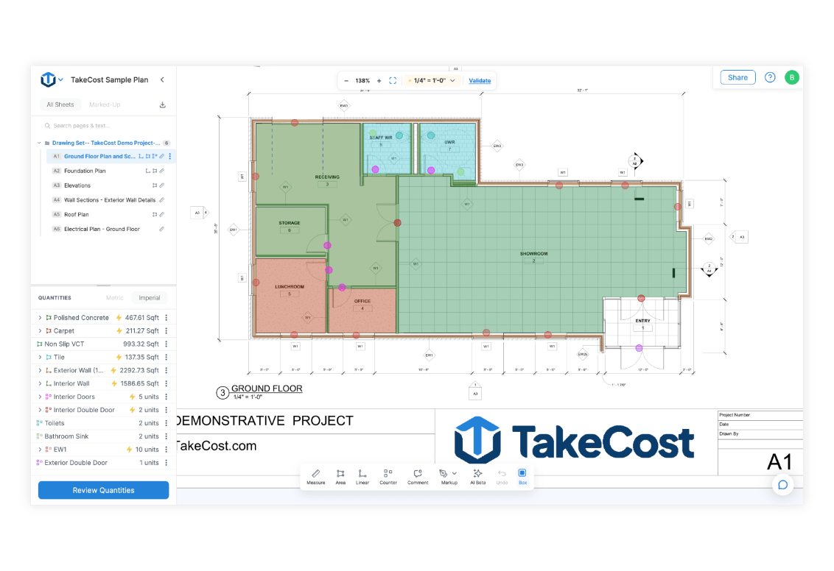The width and height of the screenshot is (834, 571).
Task: Open options menu for Interior Doors
Action: point(167,397)
